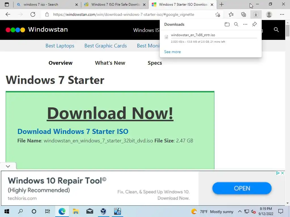Close the Windows 10 Repair Tool ad
Viewport: 290px width, 217px height.
(x=282, y=173)
